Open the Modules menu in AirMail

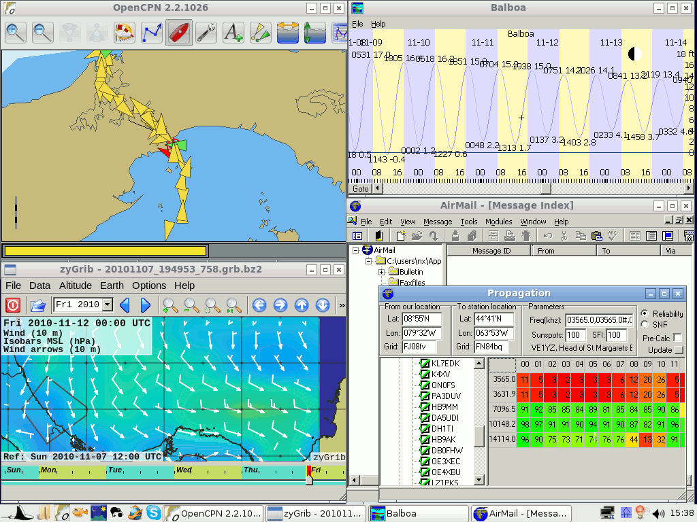click(x=498, y=222)
